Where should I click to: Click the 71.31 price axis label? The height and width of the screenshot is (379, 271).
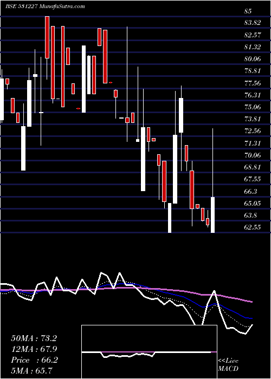253,143
